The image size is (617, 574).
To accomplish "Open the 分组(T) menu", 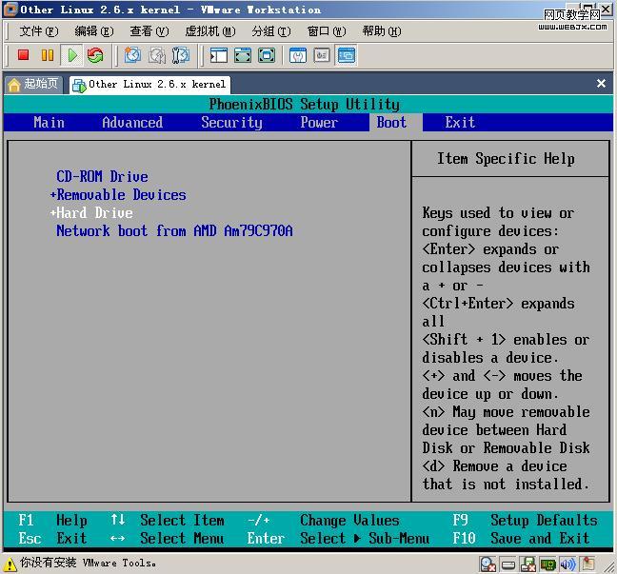I will point(271,30).
